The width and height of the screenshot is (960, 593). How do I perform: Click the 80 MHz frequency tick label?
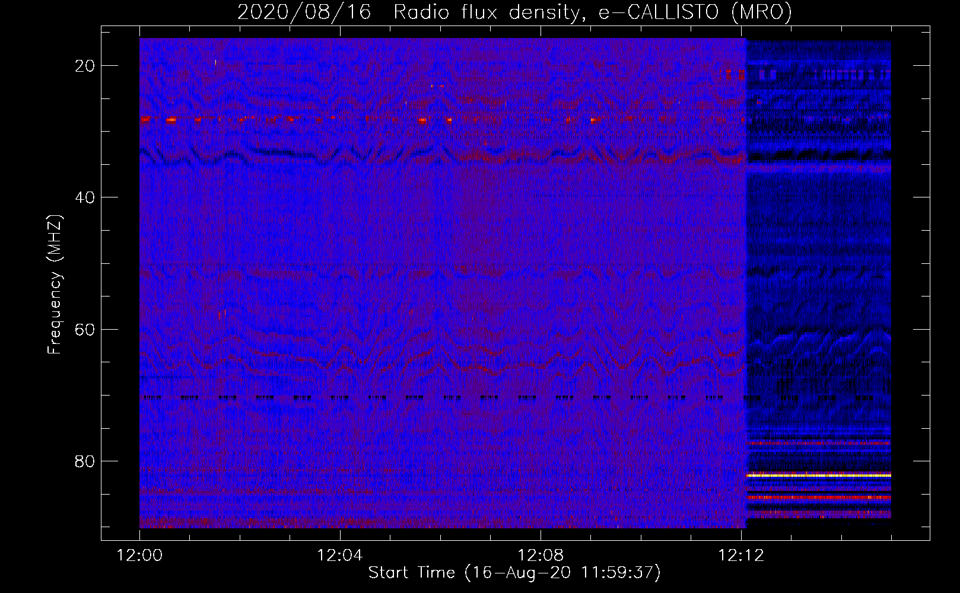(85, 461)
